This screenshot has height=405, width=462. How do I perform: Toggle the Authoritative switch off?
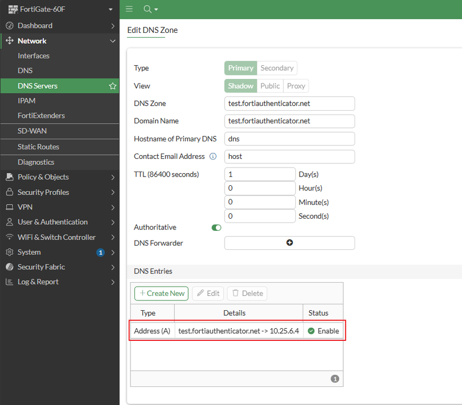click(216, 227)
